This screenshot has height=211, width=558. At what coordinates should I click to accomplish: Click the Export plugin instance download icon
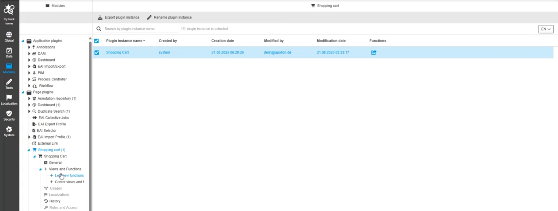100,18
